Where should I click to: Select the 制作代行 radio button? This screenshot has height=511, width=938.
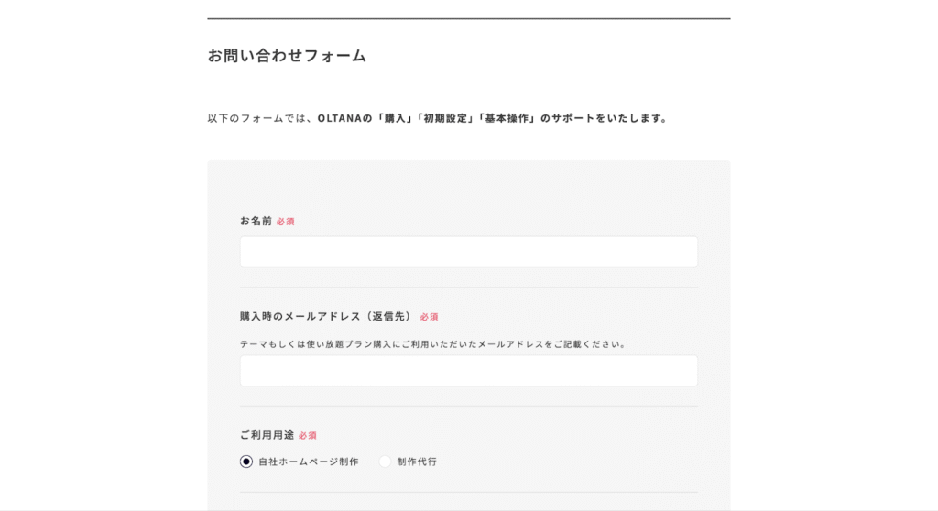click(x=385, y=462)
